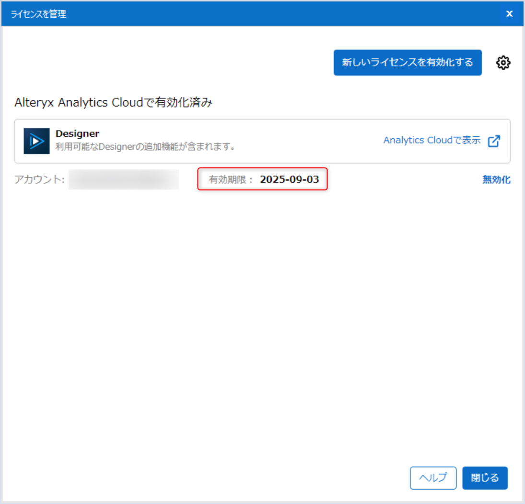This screenshot has width=525, height=504.
Task: Open license settings via gear icon
Action: 503,63
